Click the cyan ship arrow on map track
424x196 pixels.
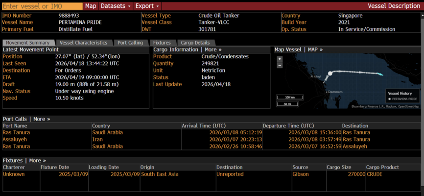380,74
